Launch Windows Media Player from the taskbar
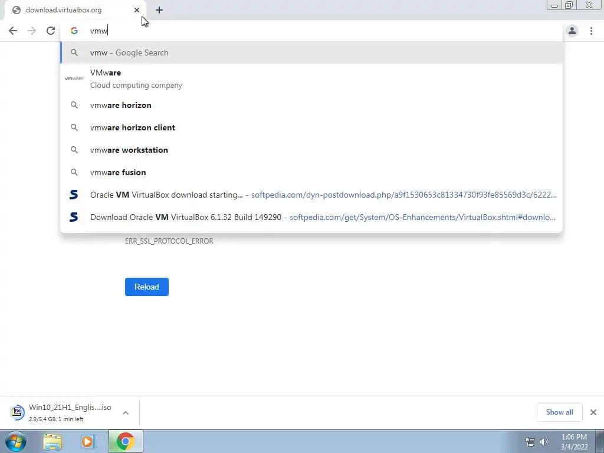 [87, 442]
